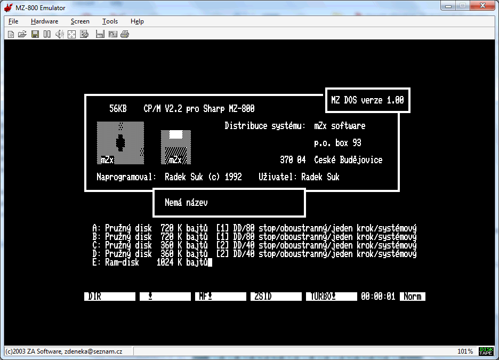Open the Hardware menu

(45, 21)
